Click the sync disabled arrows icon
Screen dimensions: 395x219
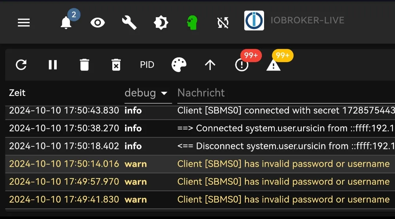pyautogui.click(x=223, y=23)
